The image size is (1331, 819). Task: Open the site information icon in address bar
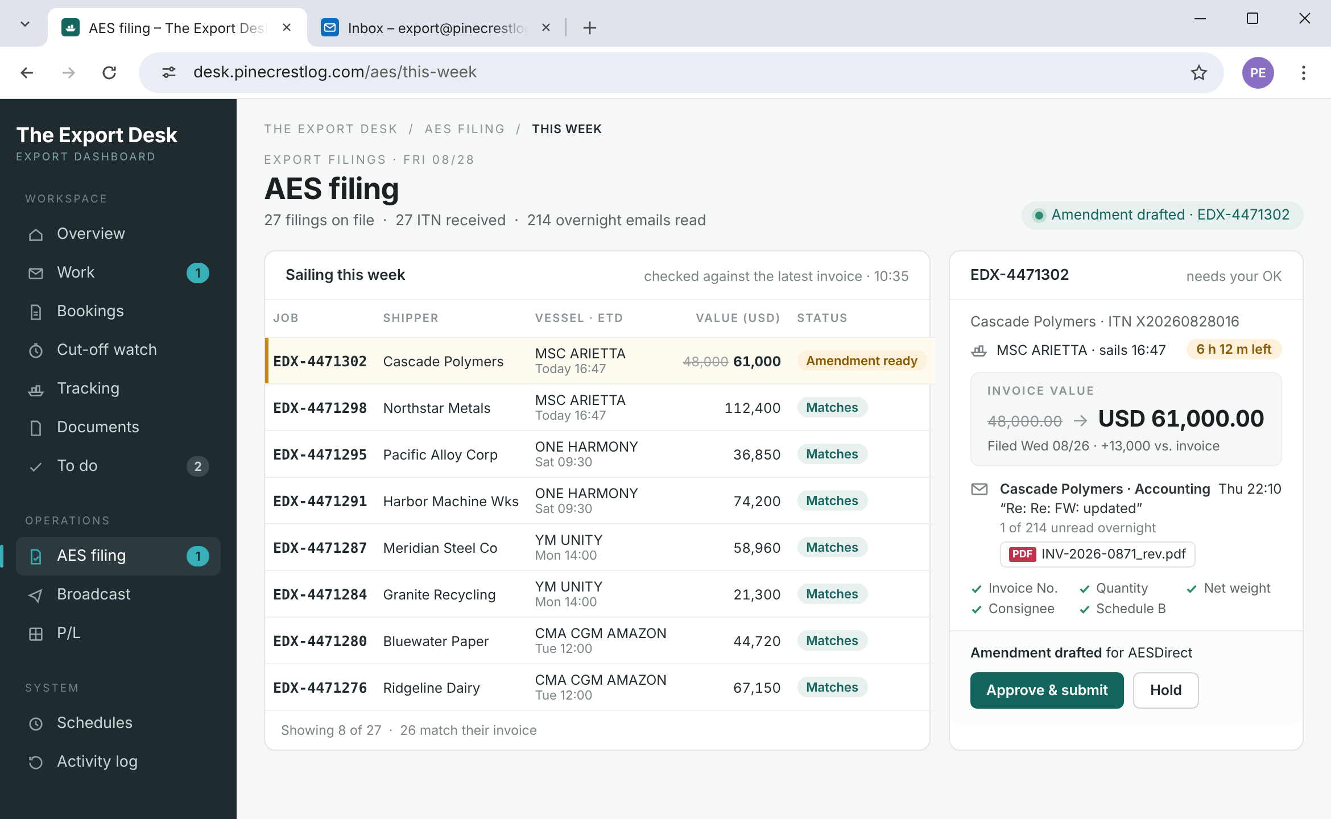169,73
